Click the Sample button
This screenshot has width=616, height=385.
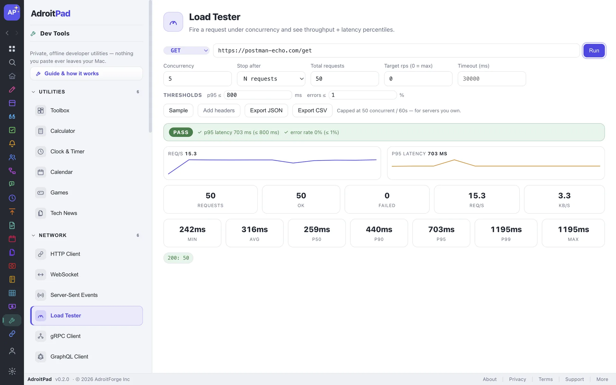coord(178,110)
